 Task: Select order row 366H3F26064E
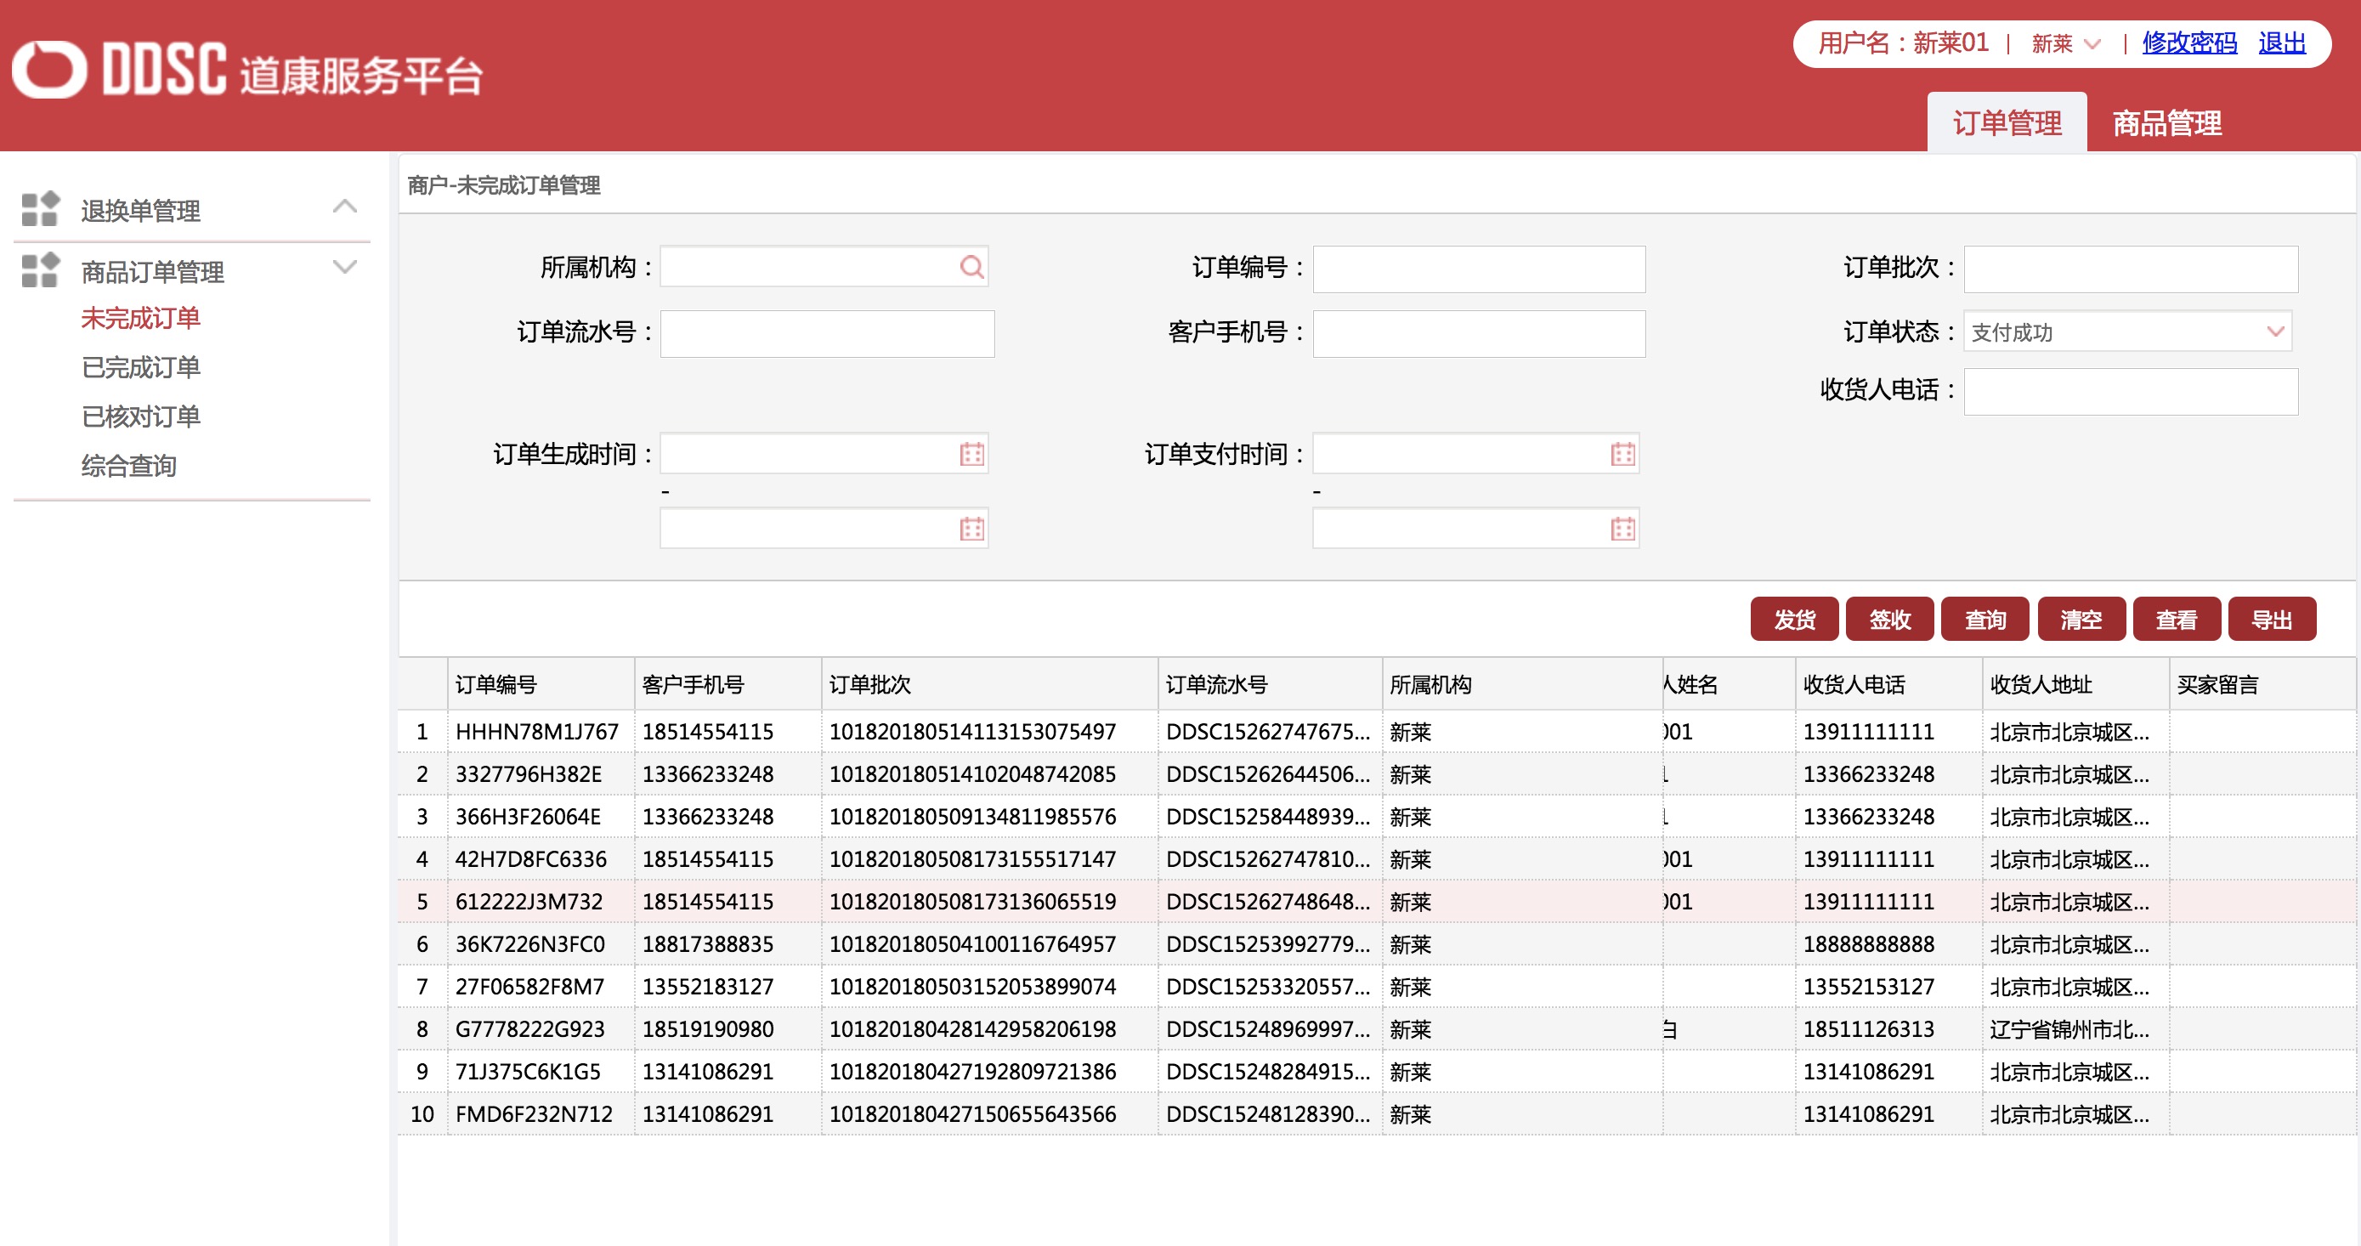pos(1377,816)
